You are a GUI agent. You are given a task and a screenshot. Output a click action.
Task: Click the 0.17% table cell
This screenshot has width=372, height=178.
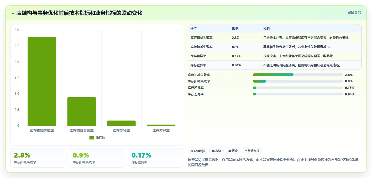[237, 56]
